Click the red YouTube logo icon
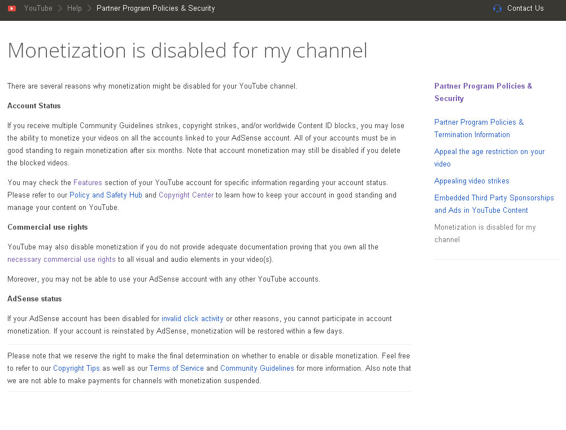Image resolution: width=566 pixels, height=430 pixels. pyautogui.click(x=12, y=8)
